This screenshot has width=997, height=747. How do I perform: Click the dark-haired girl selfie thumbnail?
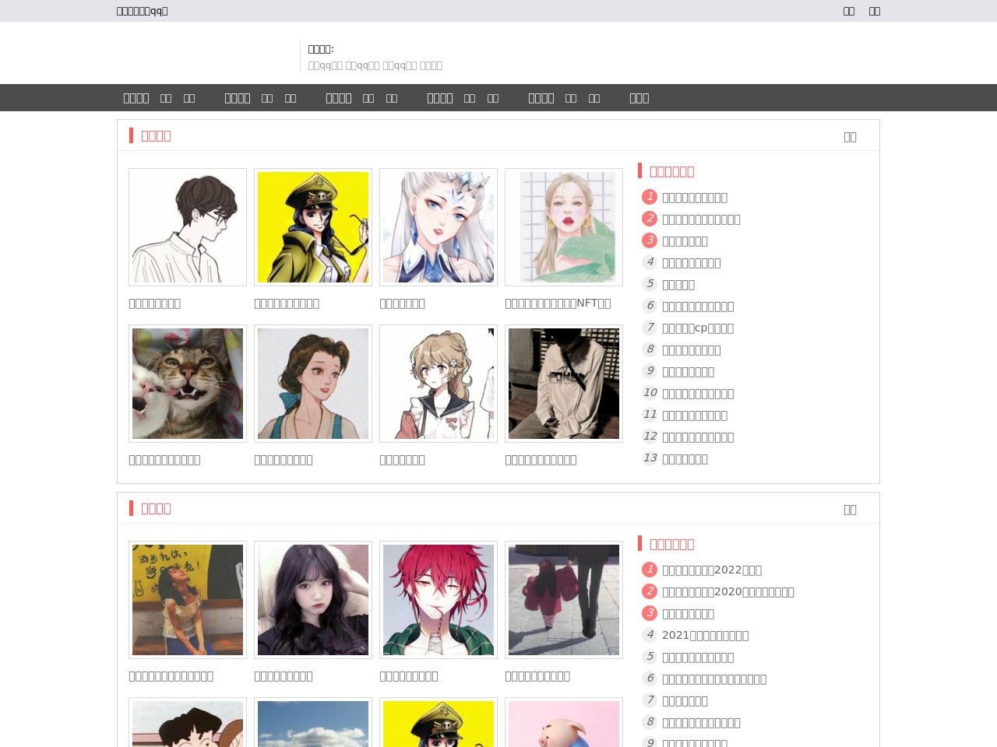tap(313, 600)
